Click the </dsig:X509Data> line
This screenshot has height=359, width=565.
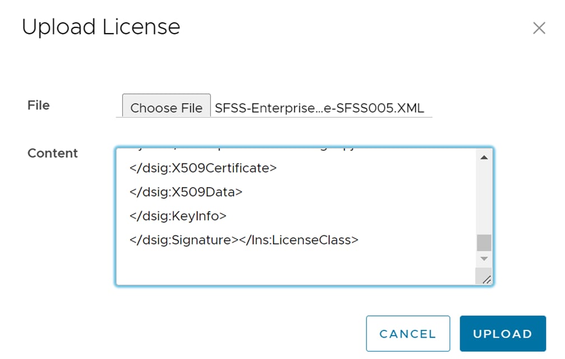point(186,192)
